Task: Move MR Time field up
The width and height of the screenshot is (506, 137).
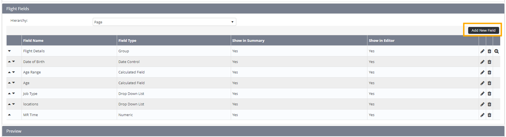Action: 9,115
